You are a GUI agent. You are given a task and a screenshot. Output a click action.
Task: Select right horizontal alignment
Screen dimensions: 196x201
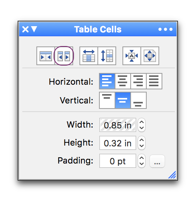click(138, 81)
